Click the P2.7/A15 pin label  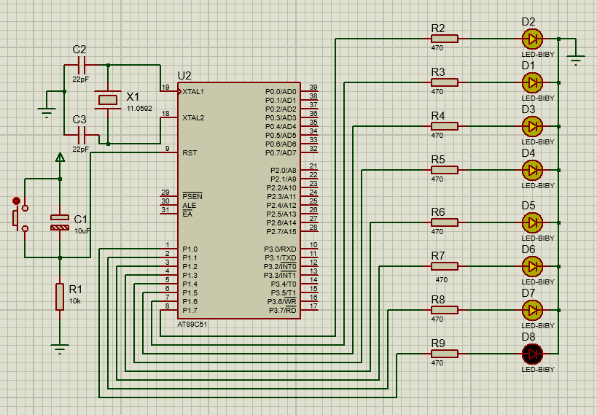click(281, 232)
